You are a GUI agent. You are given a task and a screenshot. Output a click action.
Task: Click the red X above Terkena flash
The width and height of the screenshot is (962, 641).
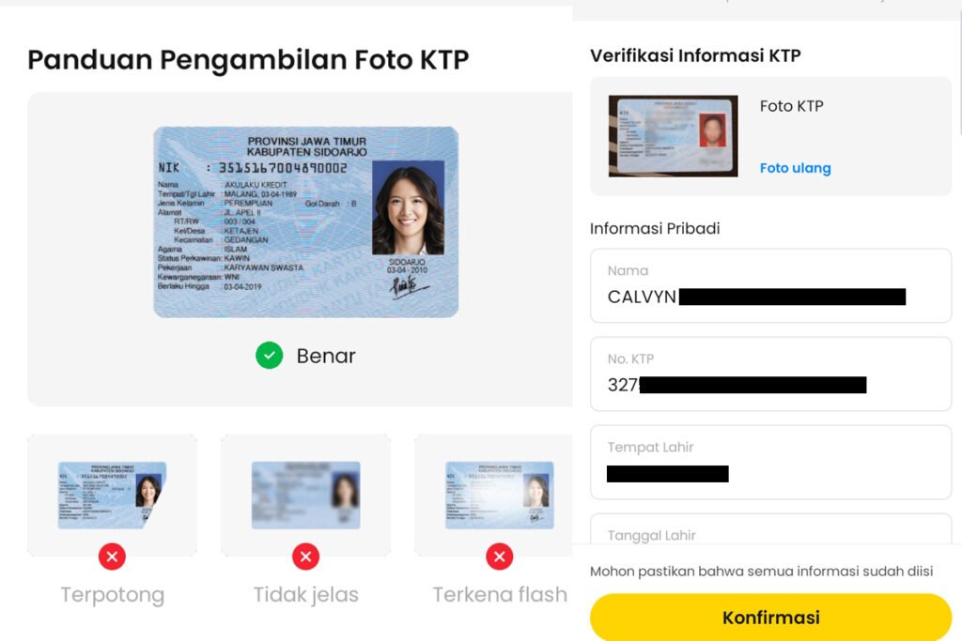tap(500, 557)
